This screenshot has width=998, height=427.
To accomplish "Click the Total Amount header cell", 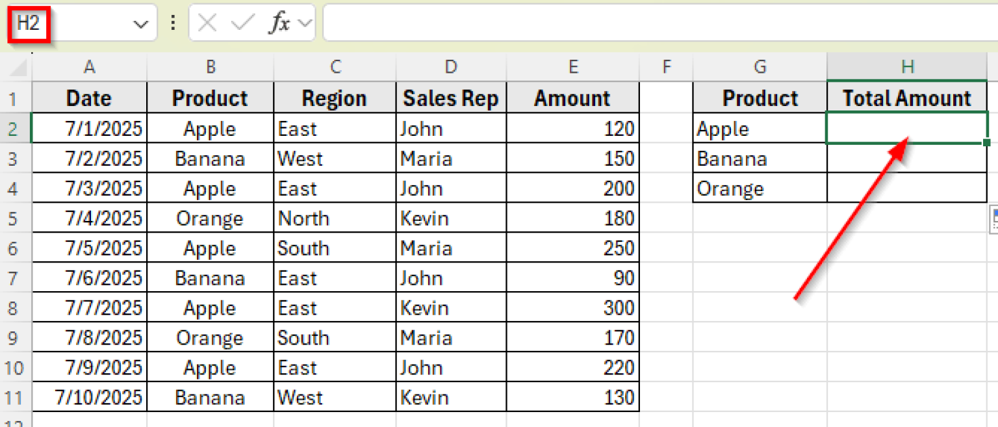I will 907,97.
